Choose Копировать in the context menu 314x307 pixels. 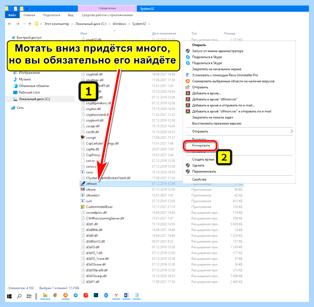point(201,145)
